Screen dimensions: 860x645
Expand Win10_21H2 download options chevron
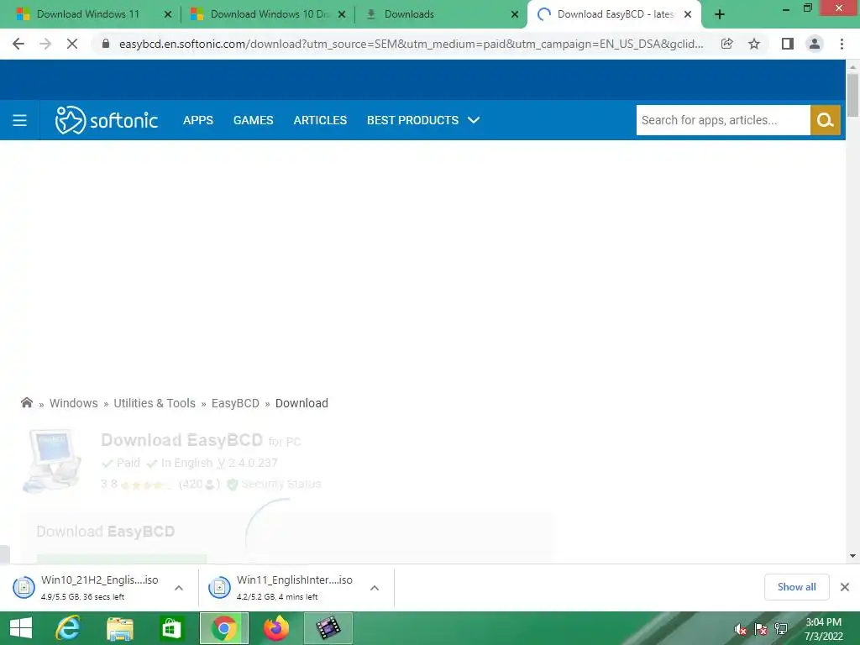pyautogui.click(x=179, y=587)
